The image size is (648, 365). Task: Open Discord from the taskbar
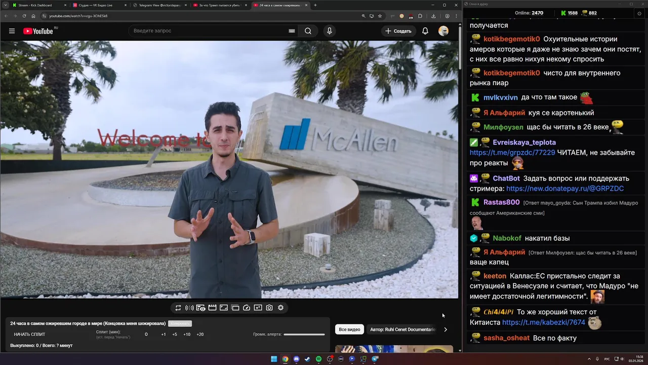tap(296, 359)
